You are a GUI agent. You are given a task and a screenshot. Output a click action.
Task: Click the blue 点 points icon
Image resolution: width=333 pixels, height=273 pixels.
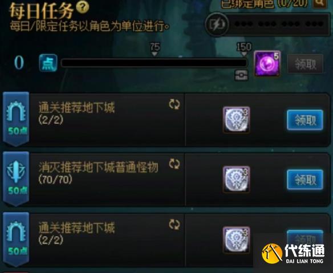tap(48, 63)
